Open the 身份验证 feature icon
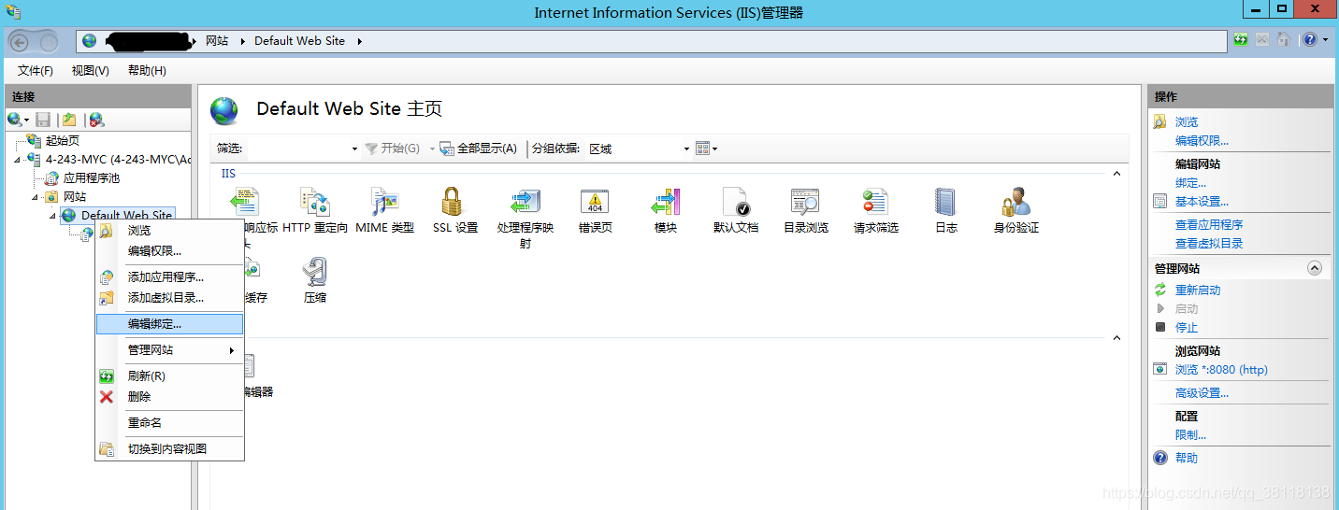This screenshot has width=1339, height=510. click(1015, 202)
